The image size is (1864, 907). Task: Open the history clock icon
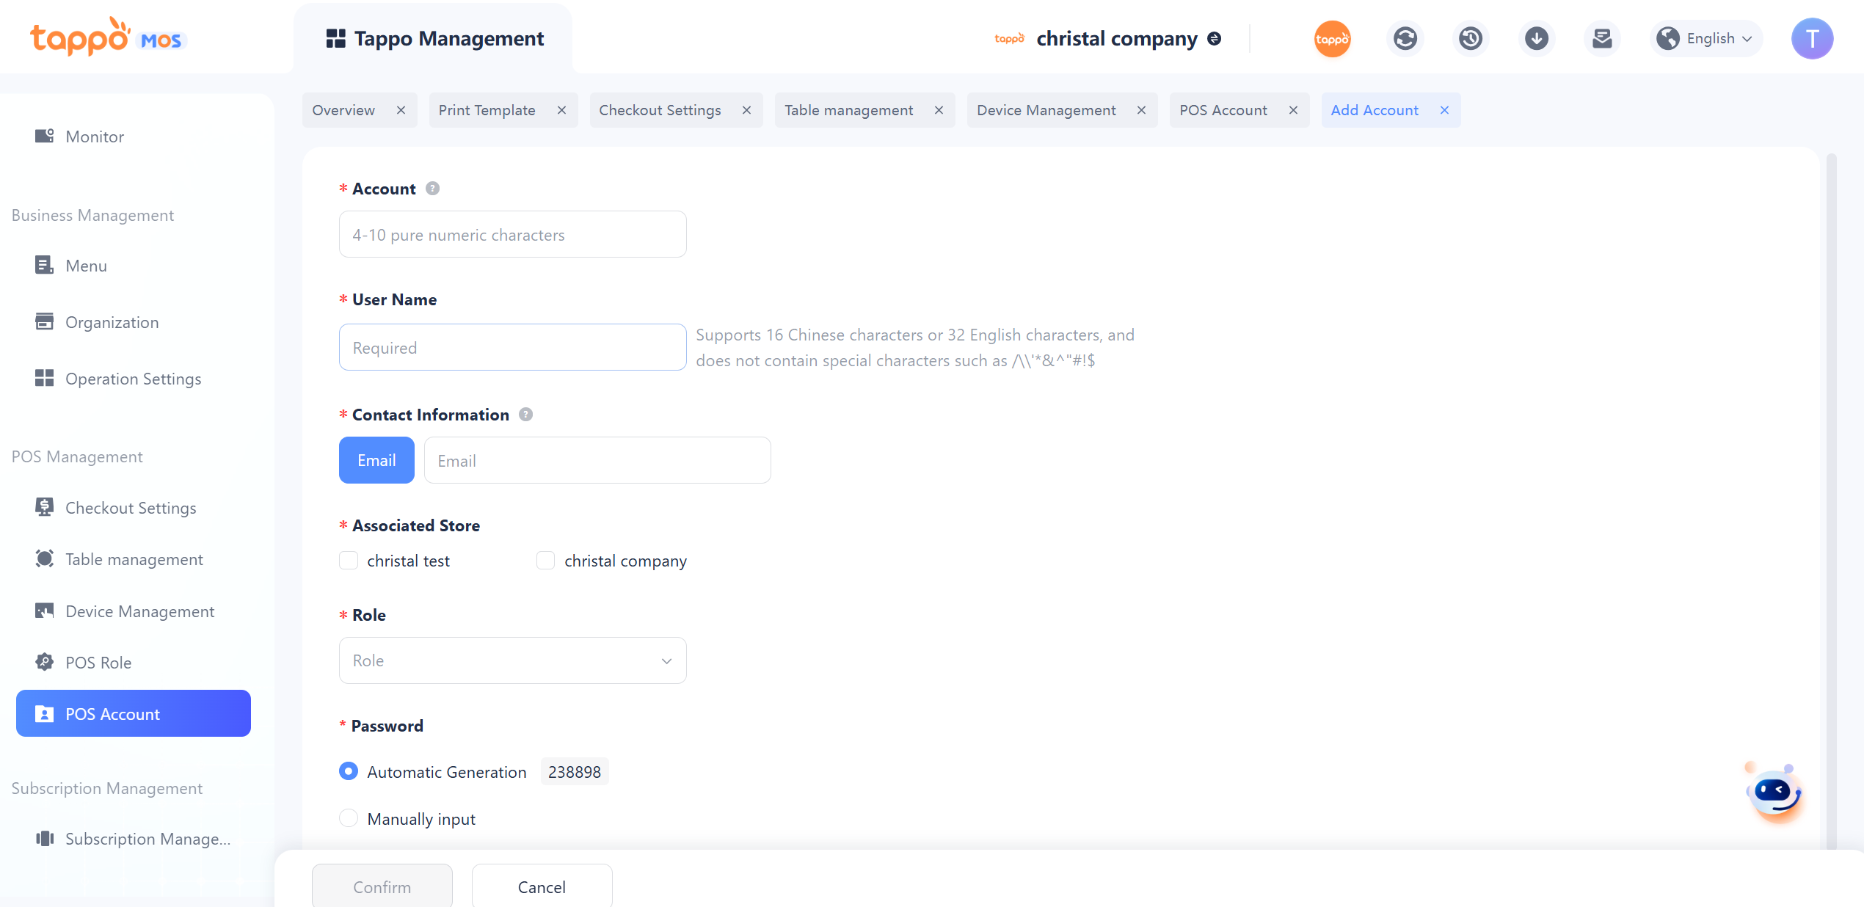(x=1470, y=38)
